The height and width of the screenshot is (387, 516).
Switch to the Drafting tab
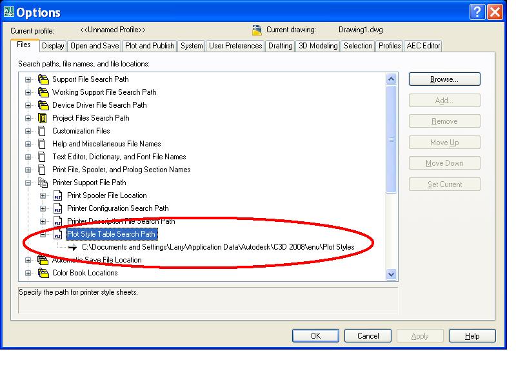tap(280, 46)
